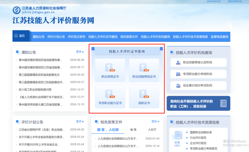Open notice 第三届国赛精选项目省选拔赛名次

click(39, 75)
